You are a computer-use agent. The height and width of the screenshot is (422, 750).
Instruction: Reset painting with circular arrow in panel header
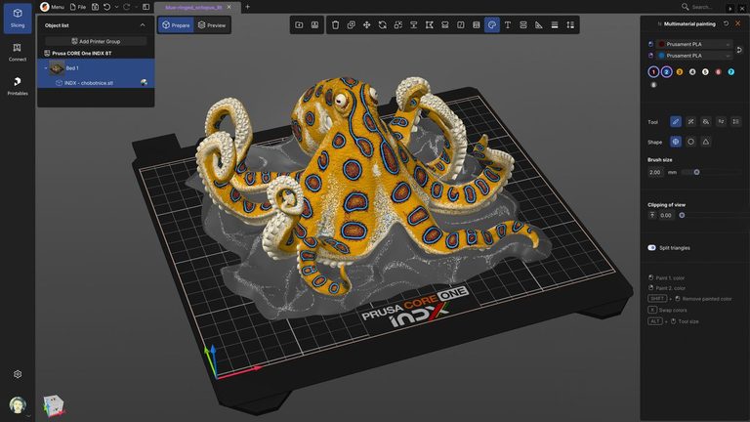tap(727, 23)
